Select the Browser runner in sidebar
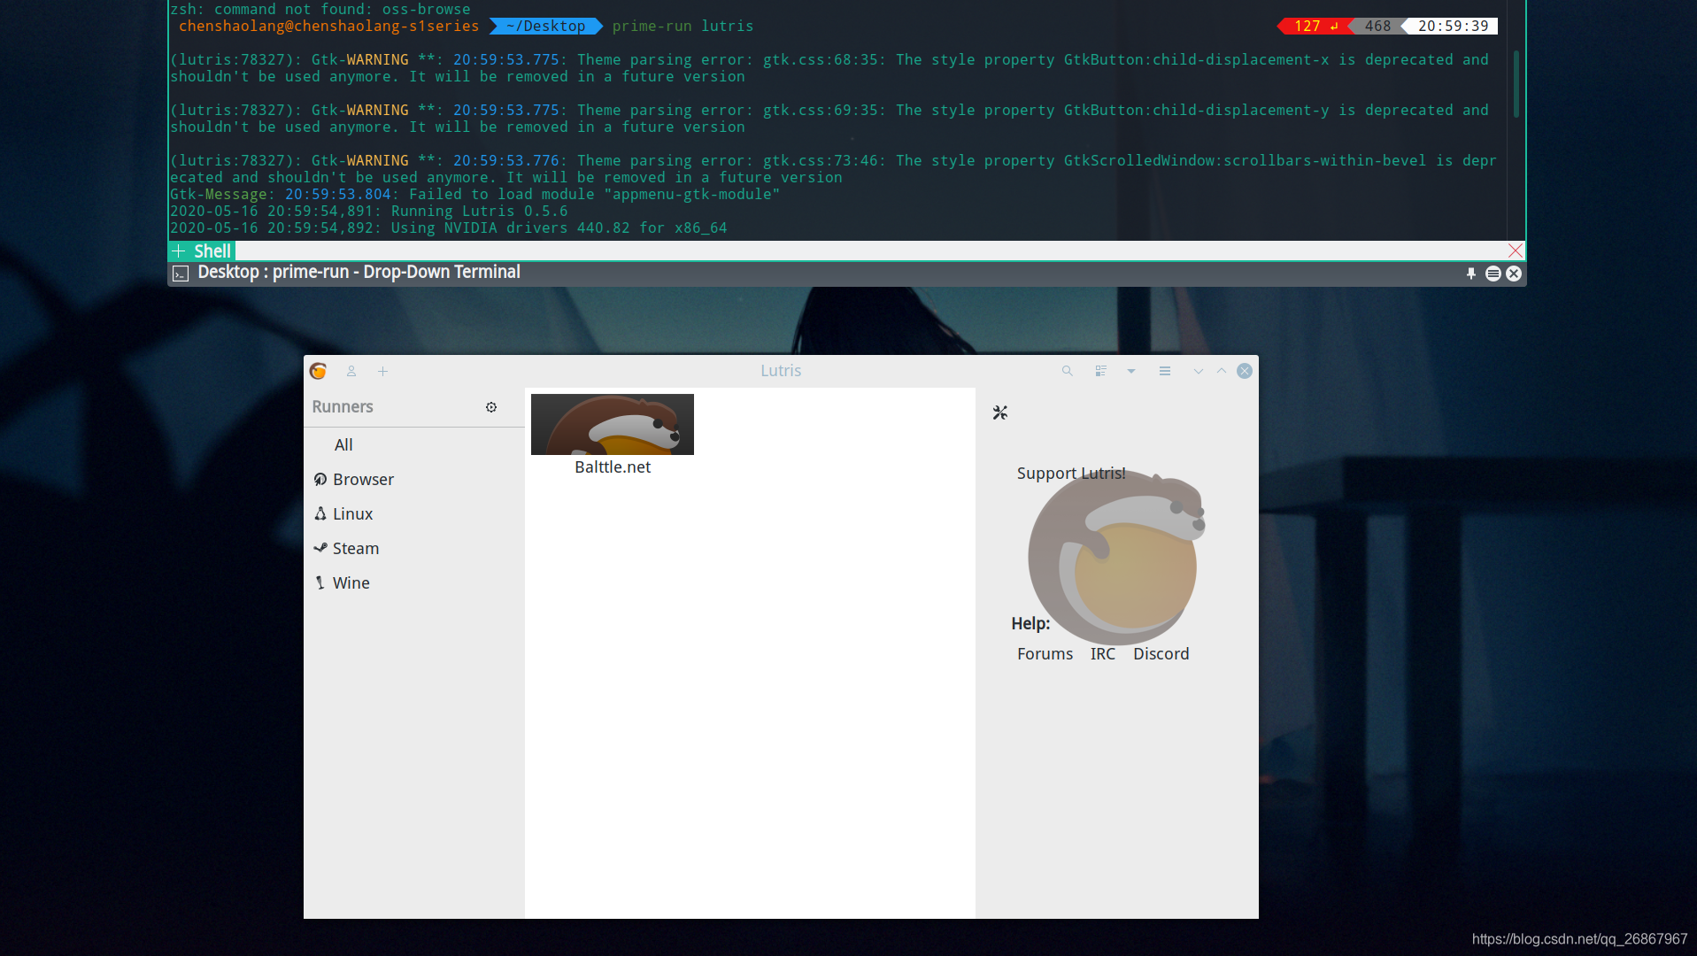Viewport: 1697px width, 956px height. (x=414, y=480)
